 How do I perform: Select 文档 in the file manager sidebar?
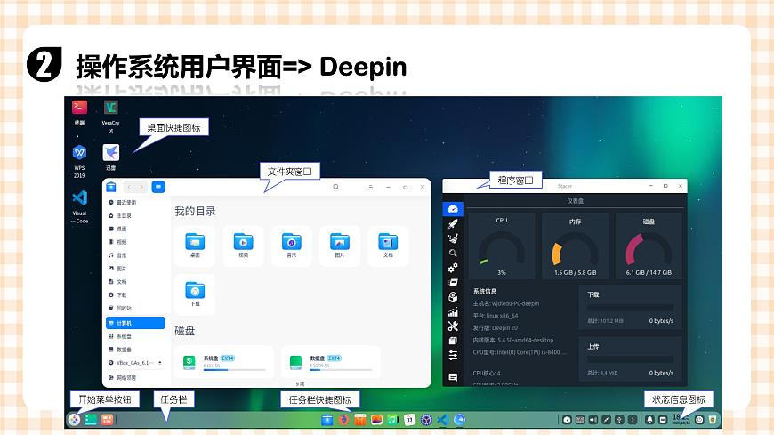[136, 282]
